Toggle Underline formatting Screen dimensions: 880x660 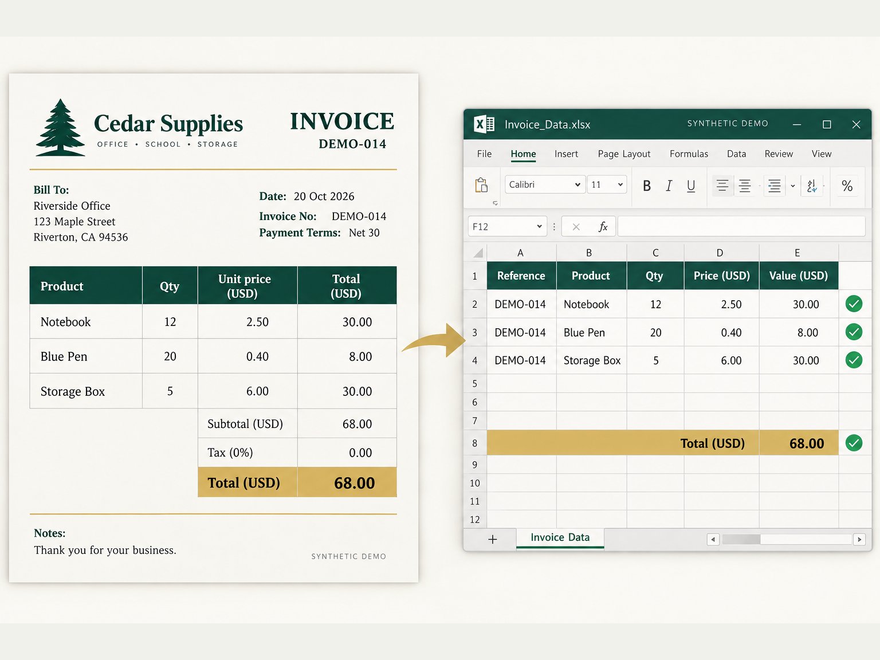(x=691, y=186)
